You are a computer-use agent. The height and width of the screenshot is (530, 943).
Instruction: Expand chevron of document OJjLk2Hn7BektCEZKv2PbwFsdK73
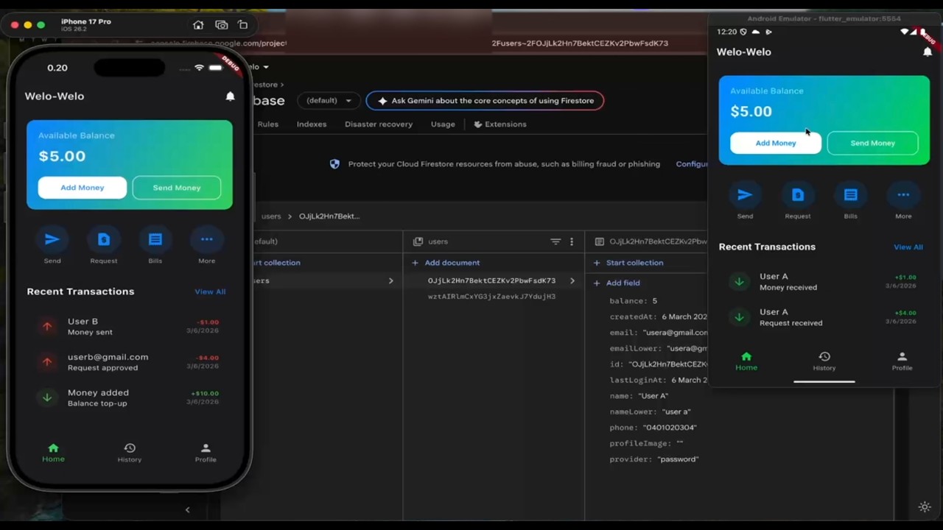572,280
